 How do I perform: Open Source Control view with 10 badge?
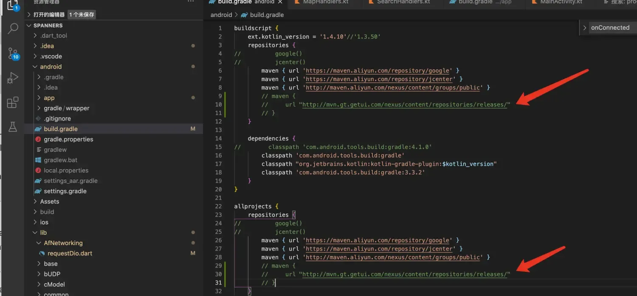click(x=13, y=53)
